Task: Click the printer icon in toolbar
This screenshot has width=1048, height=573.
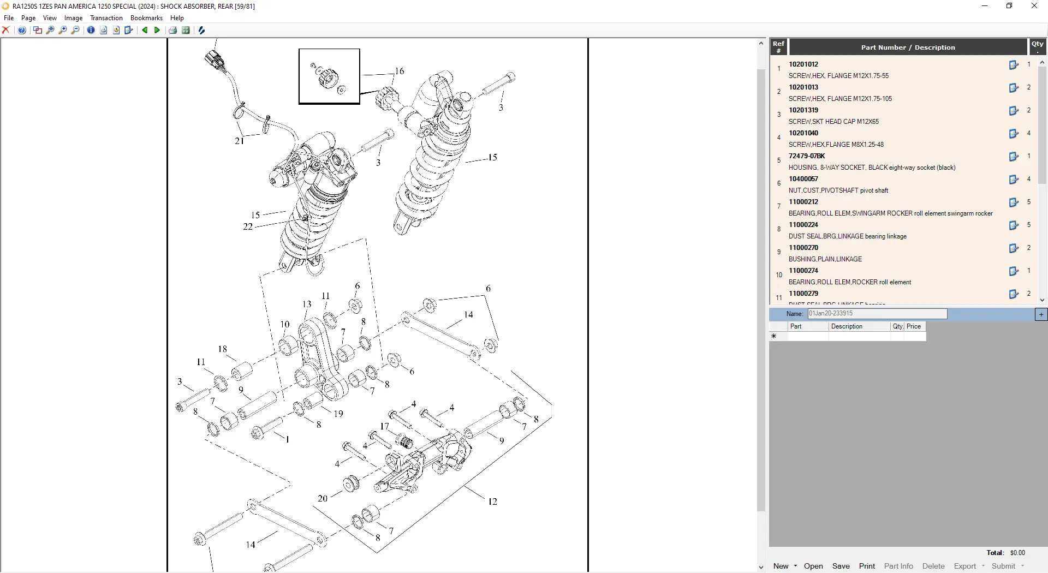Action: (172, 31)
